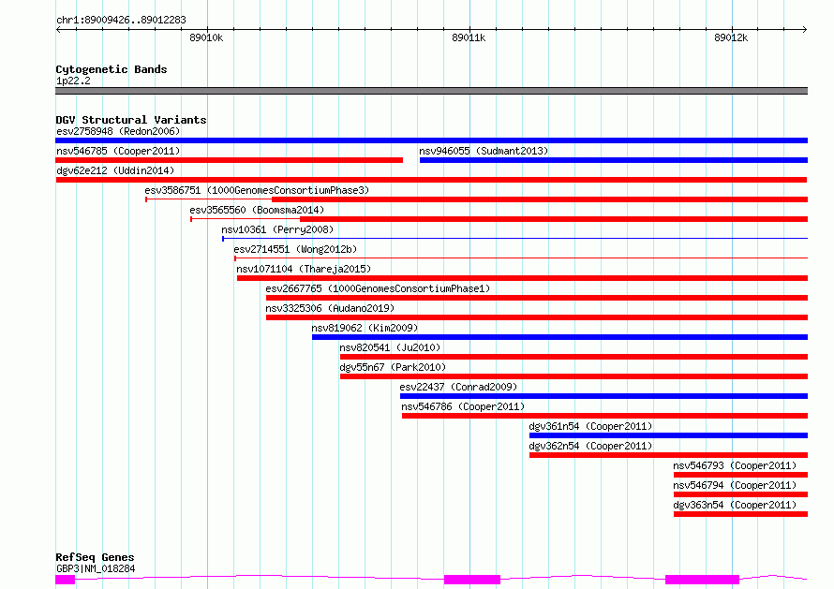Image resolution: width=834 pixels, height=589 pixels.
Task: Click the Cytogenetic Bands track title
Action: pyautogui.click(x=112, y=69)
